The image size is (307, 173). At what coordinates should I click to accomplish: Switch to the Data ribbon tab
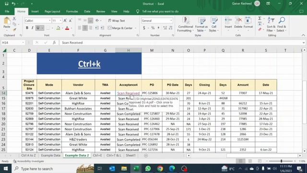87,12
